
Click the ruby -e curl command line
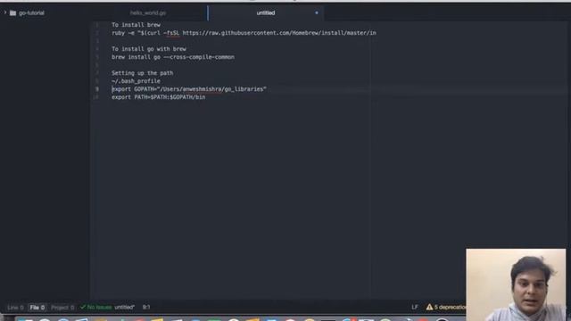coord(244,33)
